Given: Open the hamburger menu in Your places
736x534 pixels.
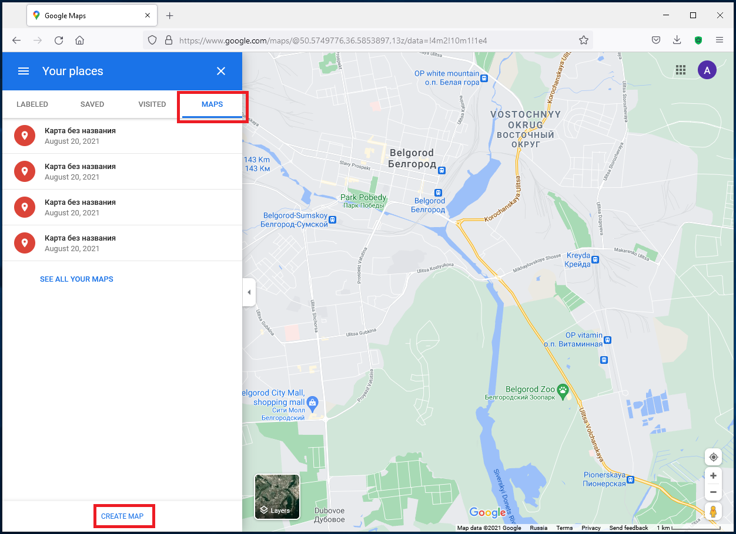Looking at the screenshot, I should point(24,71).
